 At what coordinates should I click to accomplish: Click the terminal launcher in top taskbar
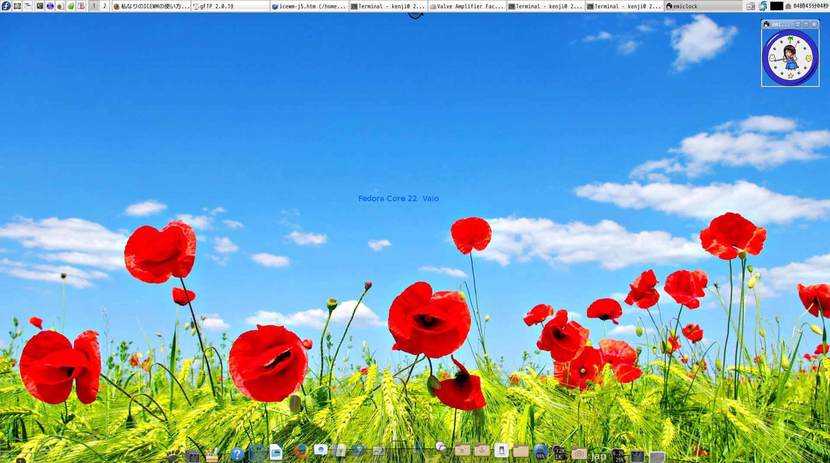coord(39,6)
